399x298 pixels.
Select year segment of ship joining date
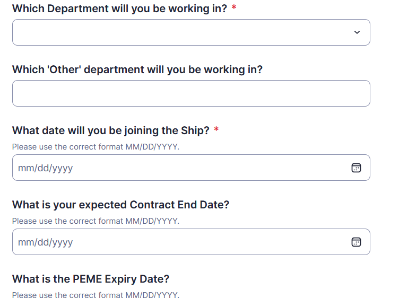click(x=63, y=169)
